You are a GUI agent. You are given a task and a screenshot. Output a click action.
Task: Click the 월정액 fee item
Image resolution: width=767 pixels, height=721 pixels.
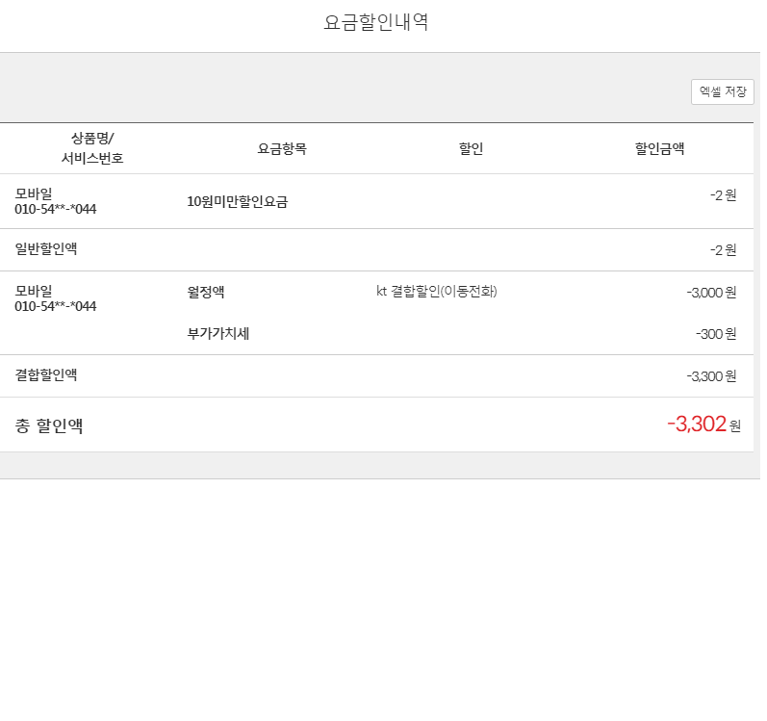(x=206, y=293)
